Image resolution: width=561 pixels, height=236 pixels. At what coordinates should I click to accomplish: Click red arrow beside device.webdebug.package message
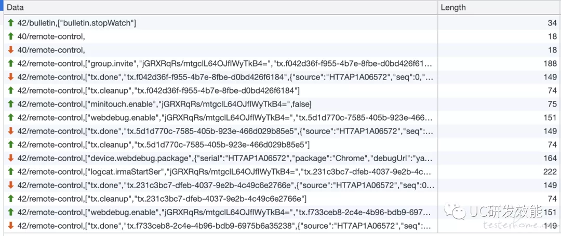[11, 159]
